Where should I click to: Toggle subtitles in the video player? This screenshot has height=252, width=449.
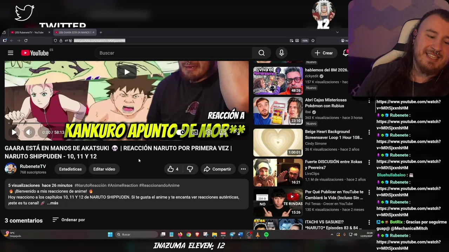[x=195, y=132]
